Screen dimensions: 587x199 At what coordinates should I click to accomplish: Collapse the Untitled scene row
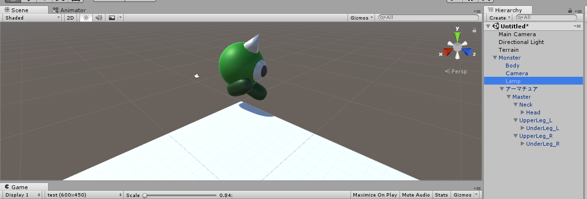pyautogui.click(x=488, y=26)
